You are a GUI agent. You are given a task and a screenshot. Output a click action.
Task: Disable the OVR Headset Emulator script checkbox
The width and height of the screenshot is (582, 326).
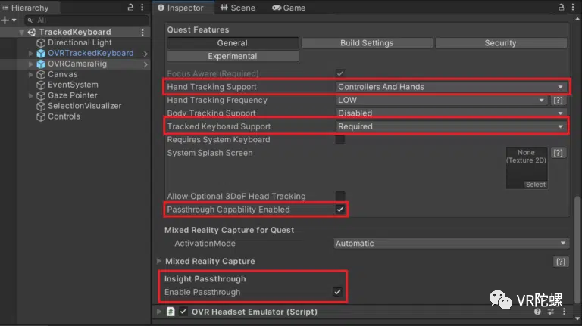click(x=183, y=312)
